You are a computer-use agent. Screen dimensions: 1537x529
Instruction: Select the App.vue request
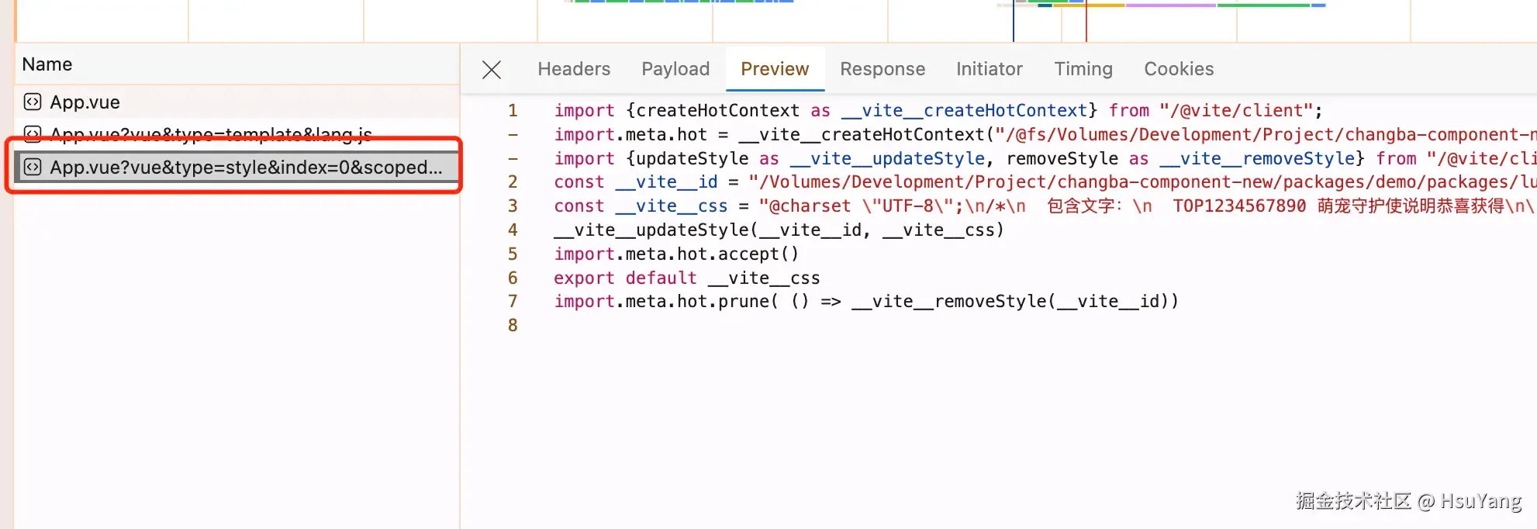tap(237, 102)
